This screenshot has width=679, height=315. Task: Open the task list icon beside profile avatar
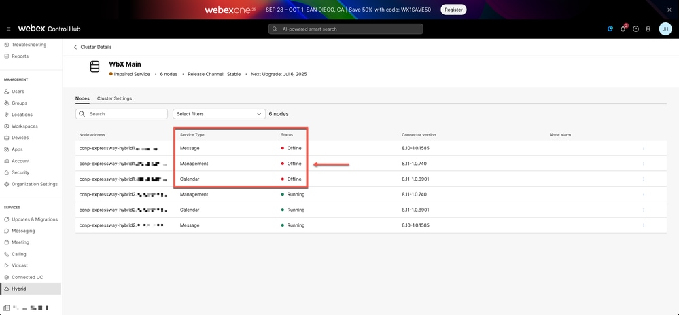pos(648,29)
